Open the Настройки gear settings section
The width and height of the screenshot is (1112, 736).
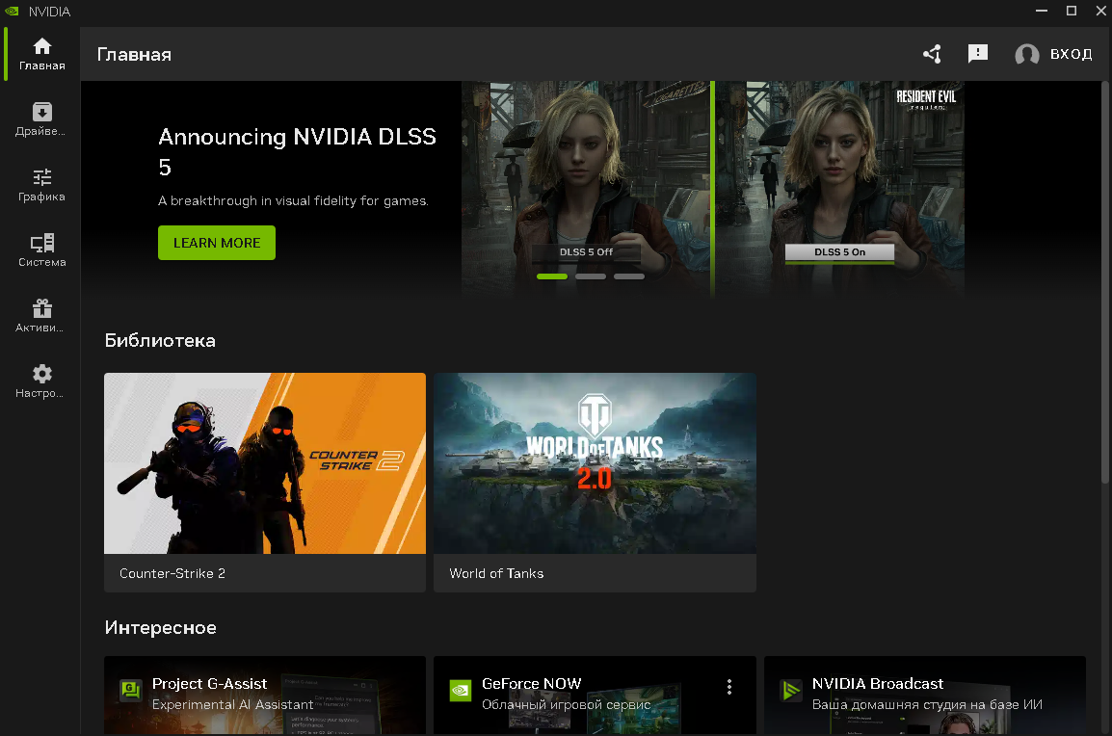41,381
